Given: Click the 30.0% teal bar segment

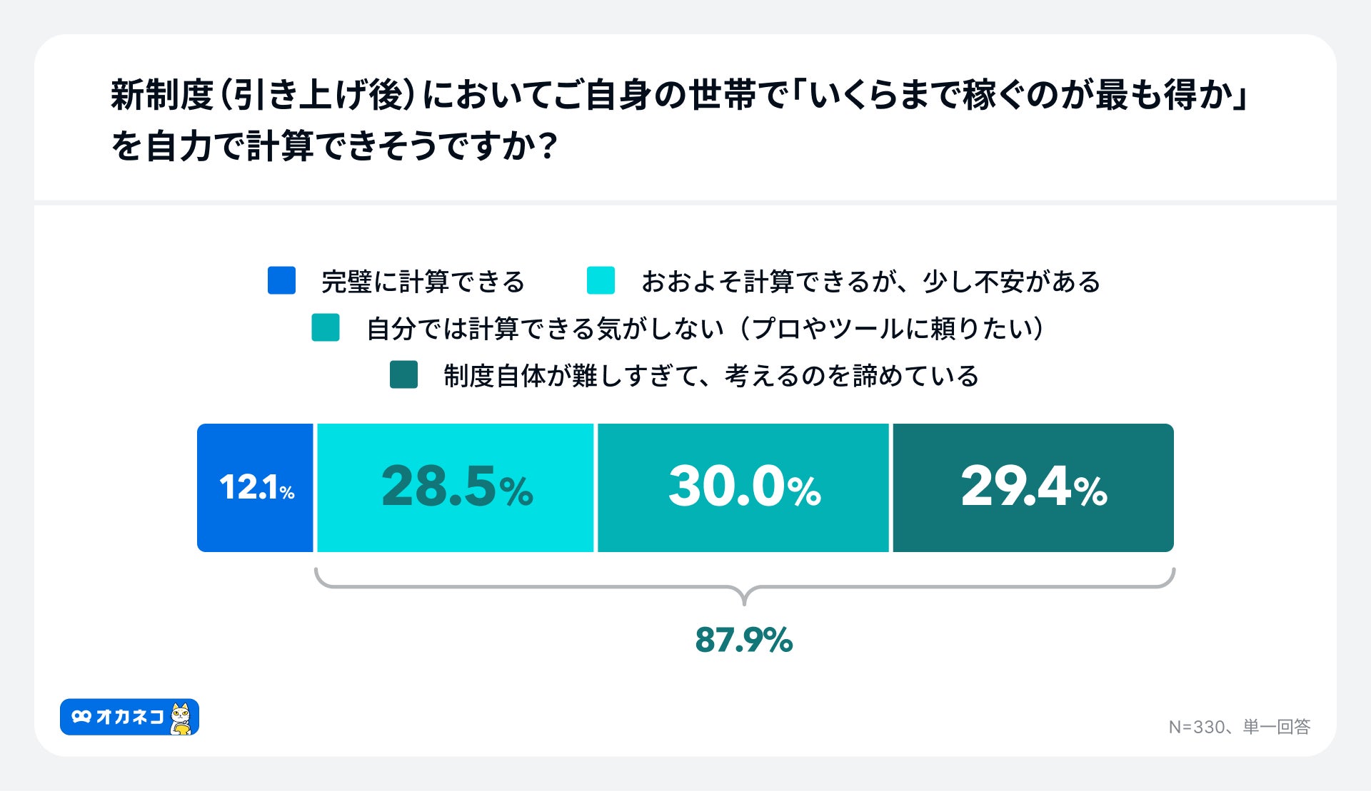Looking at the screenshot, I should (743, 488).
